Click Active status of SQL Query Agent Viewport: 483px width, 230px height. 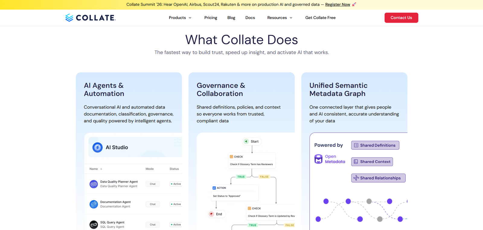pyautogui.click(x=176, y=225)
